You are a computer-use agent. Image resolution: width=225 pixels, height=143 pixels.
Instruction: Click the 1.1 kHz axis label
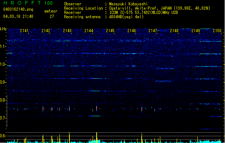[3, 46]
